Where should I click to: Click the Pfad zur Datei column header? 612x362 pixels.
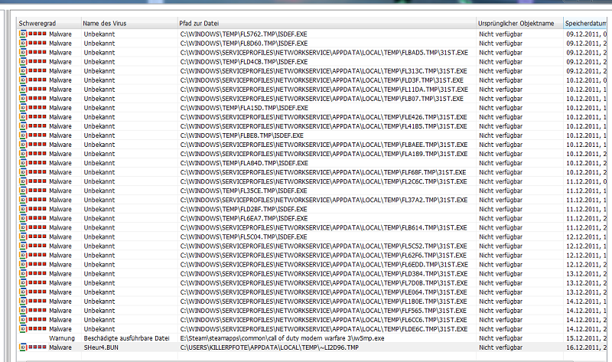(327, 24)
